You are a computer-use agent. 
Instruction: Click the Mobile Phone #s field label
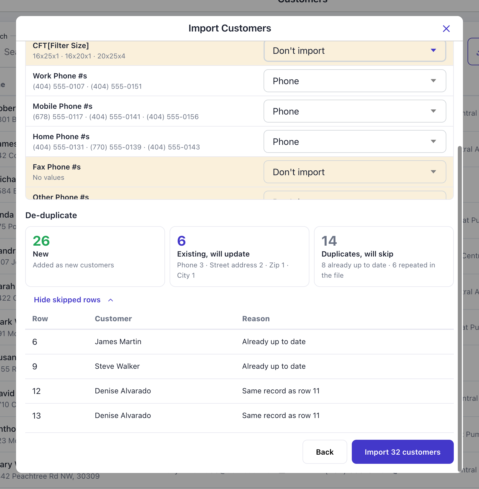pyautogui.click(x=62, y=106)
